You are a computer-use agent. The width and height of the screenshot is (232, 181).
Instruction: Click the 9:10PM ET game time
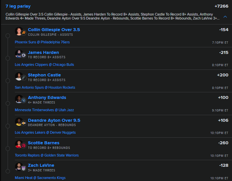(220, 111)
